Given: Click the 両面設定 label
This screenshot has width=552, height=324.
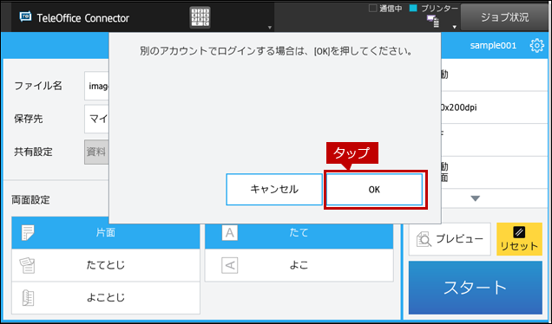Looking at the screenshot, I should (30, 200).
